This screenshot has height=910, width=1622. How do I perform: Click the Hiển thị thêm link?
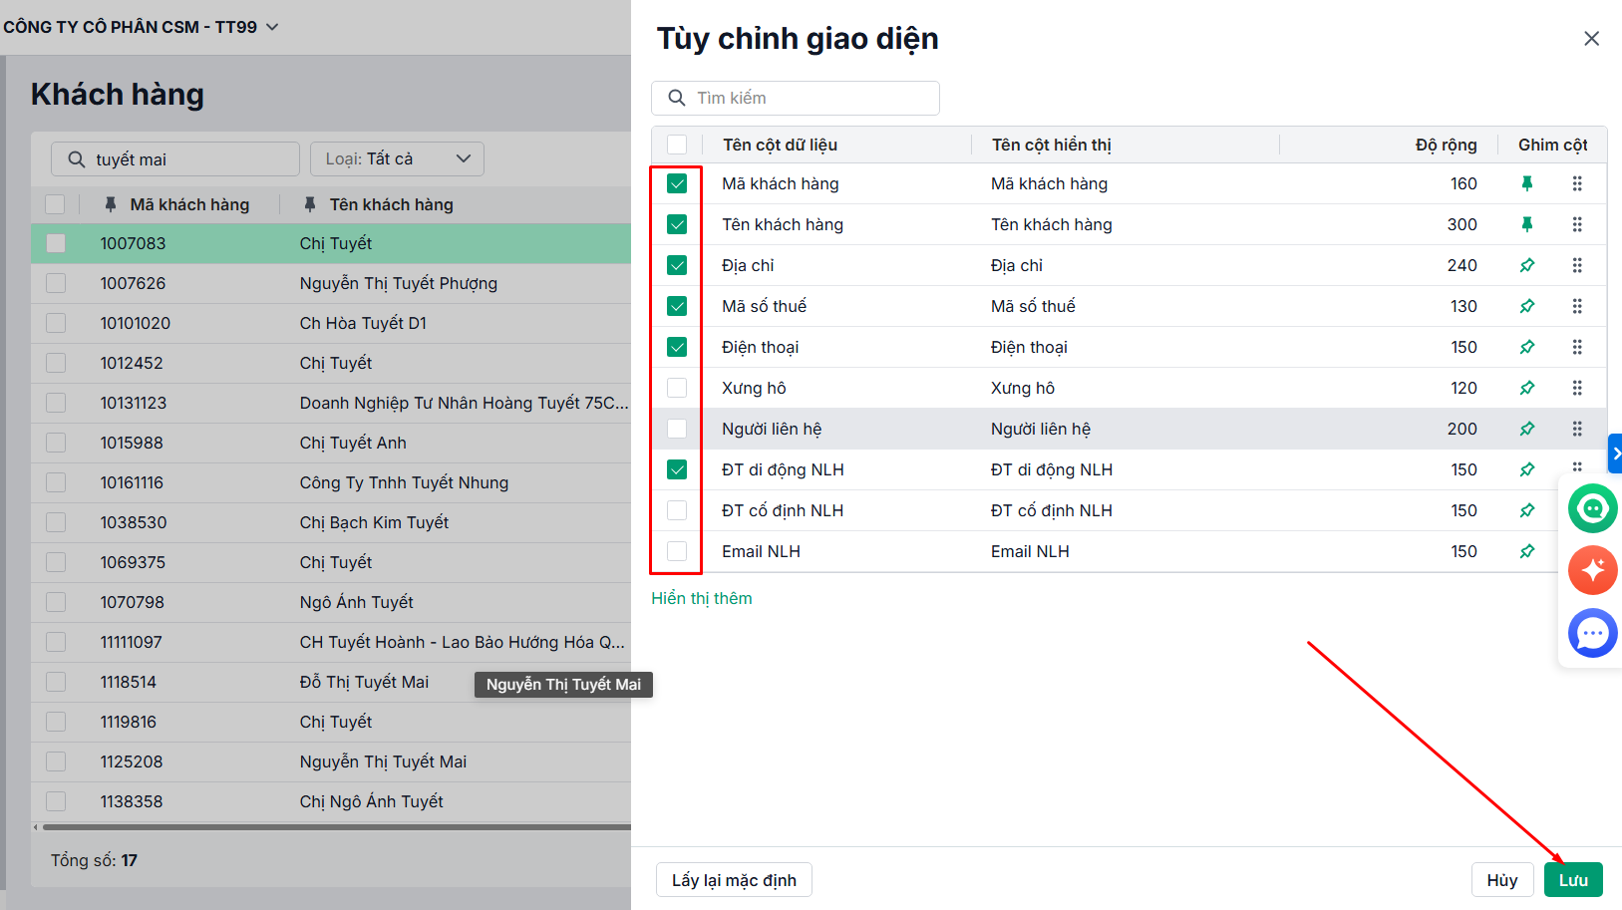pos(702,598)
